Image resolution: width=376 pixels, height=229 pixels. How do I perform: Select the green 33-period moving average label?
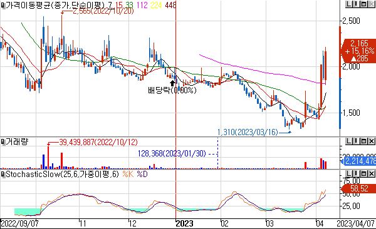click(x=129, y=5)
